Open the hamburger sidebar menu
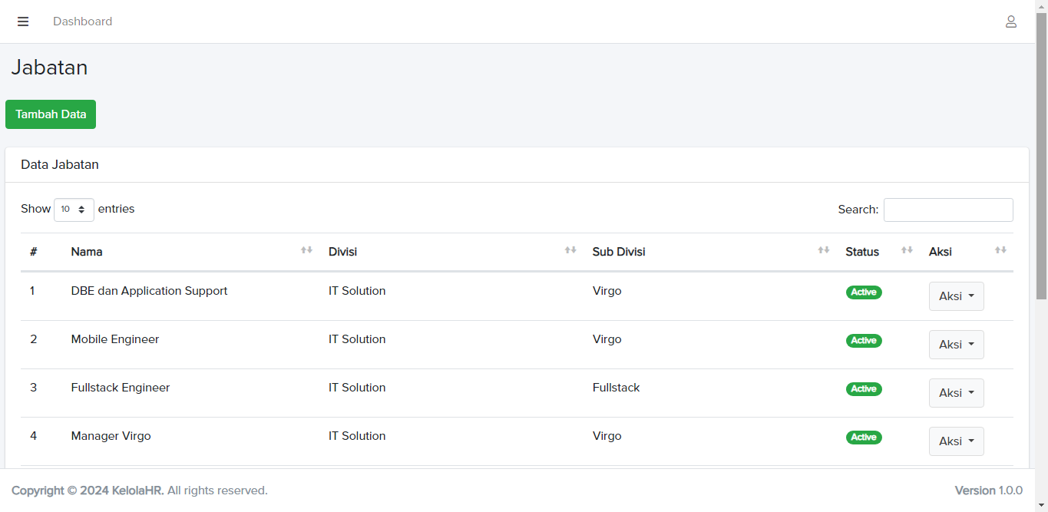Viewport: 1048px width, 512px height. pos(23,21)
